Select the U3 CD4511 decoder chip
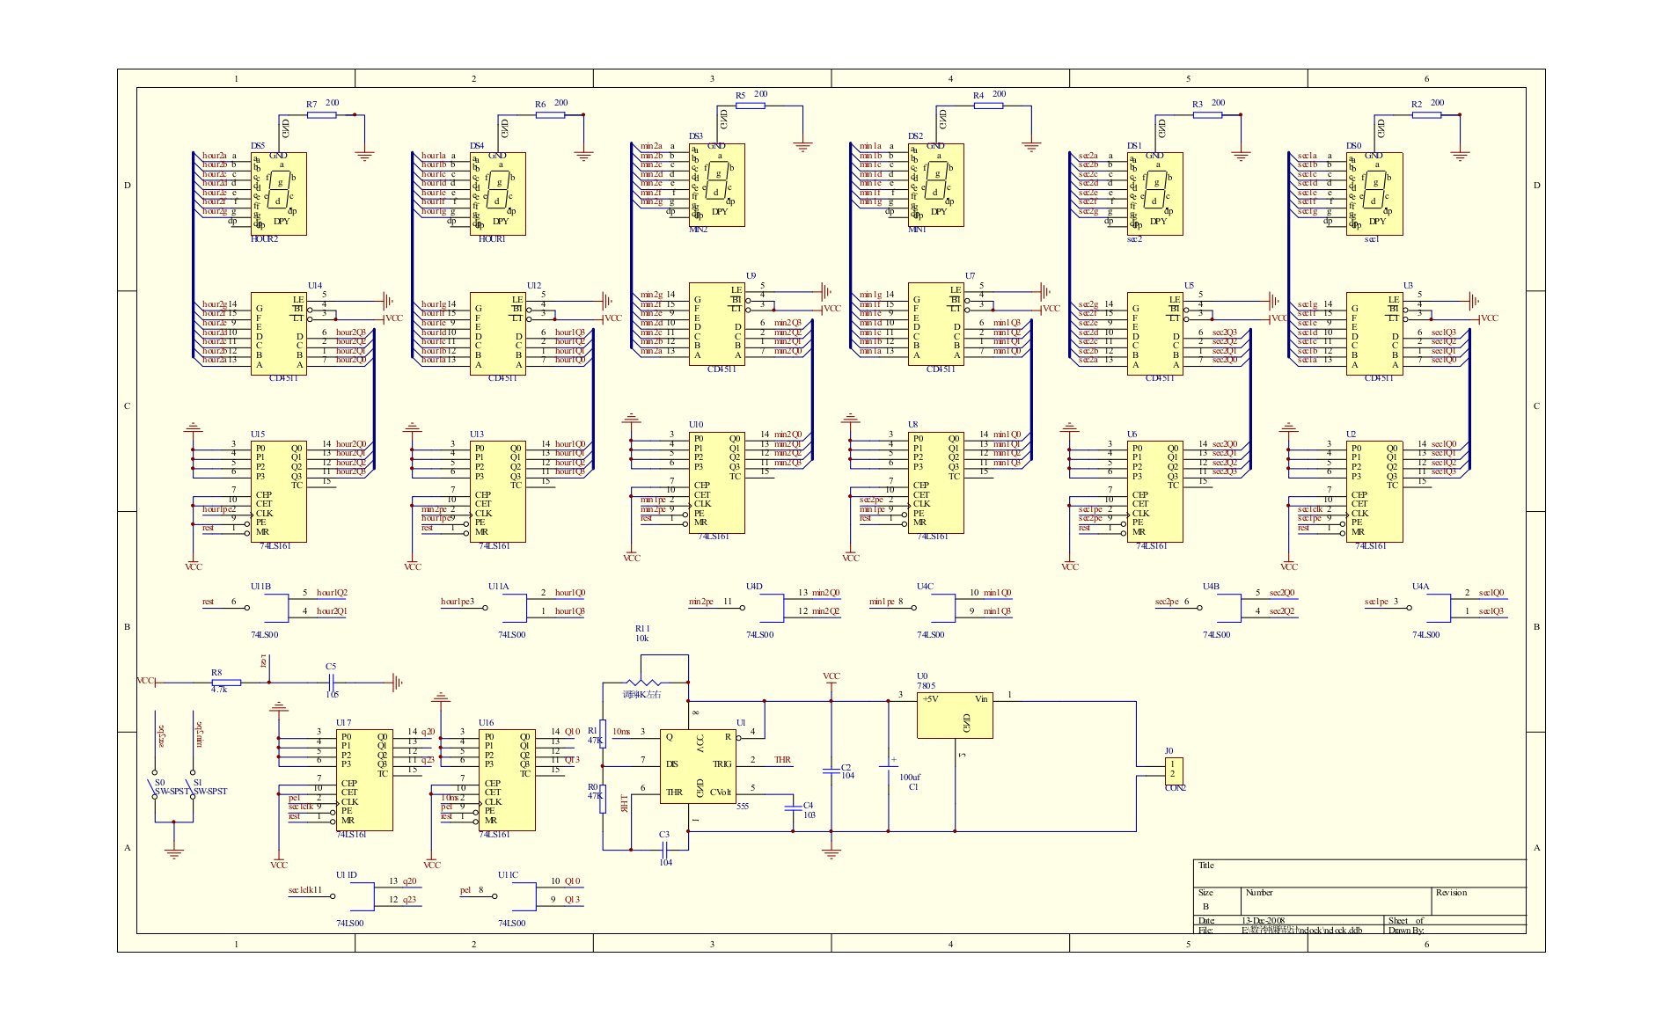This screenshot has height=1030, width=1663. click(x=1374, y=333)
